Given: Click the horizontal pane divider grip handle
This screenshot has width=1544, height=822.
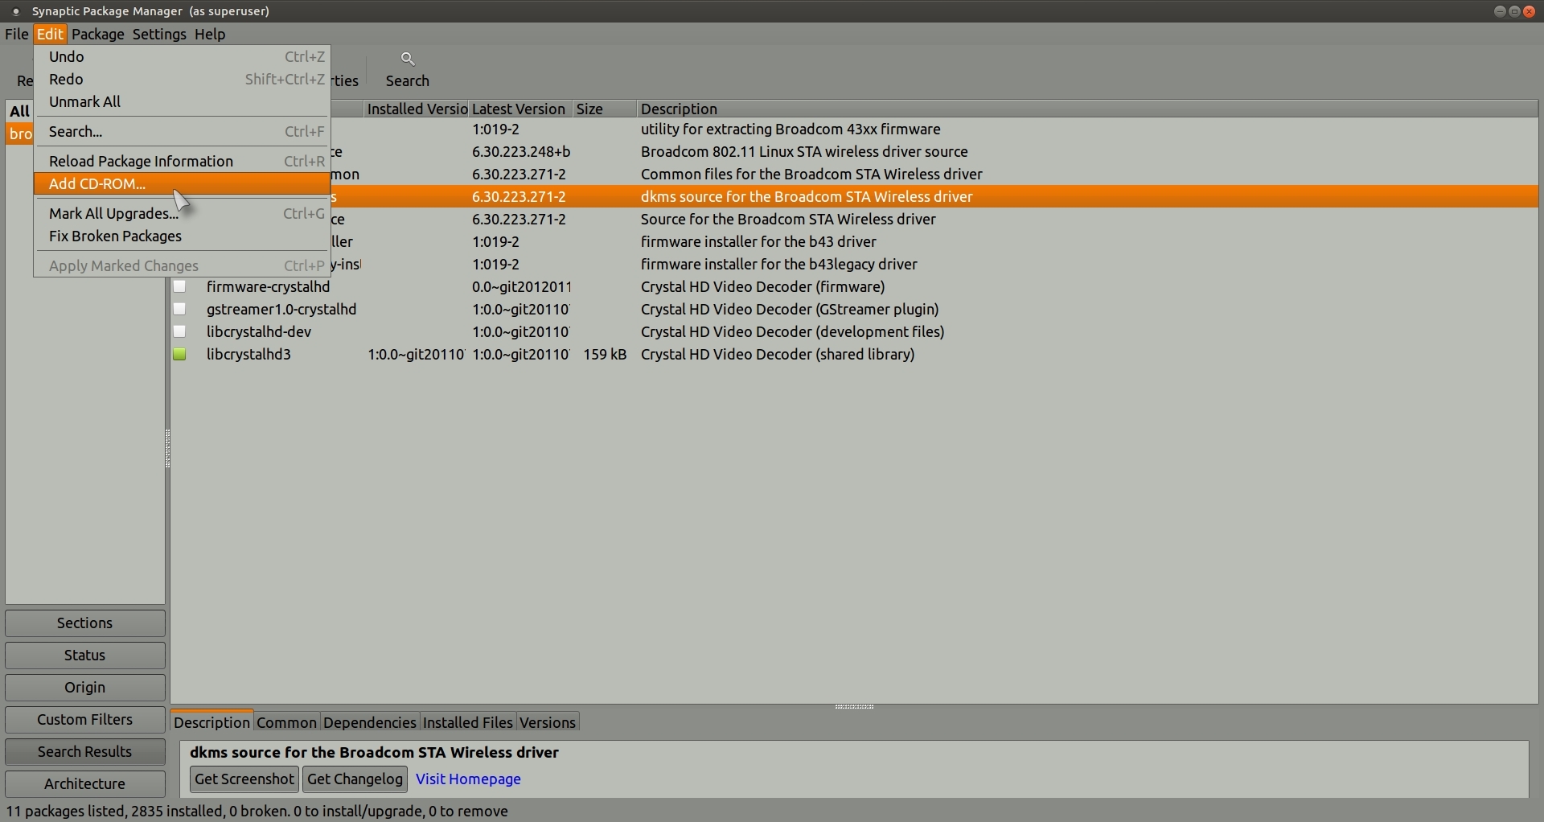Looking at the screenshot, I should pos(854,707).
